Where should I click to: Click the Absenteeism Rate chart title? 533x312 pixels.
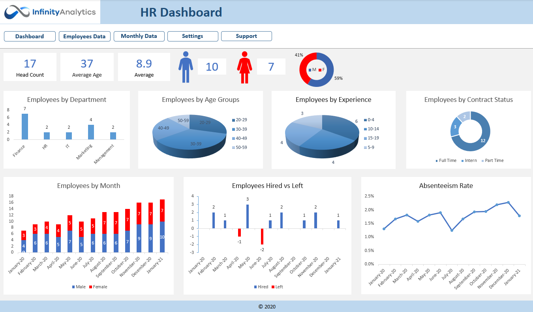click(446, 186)
